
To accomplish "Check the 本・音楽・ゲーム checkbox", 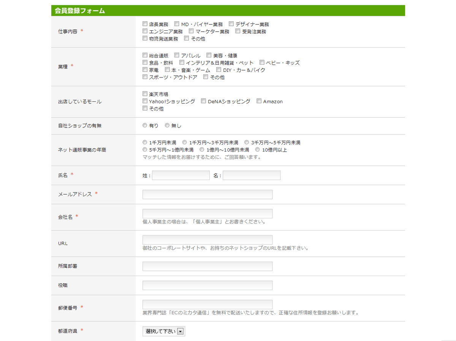I will pyautogui.click(x=167, y=70).
